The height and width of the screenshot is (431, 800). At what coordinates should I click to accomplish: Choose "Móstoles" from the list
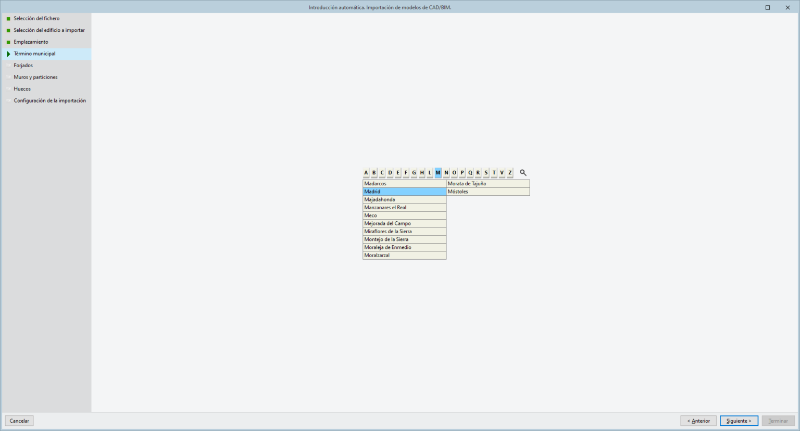[x=488, y=191]
